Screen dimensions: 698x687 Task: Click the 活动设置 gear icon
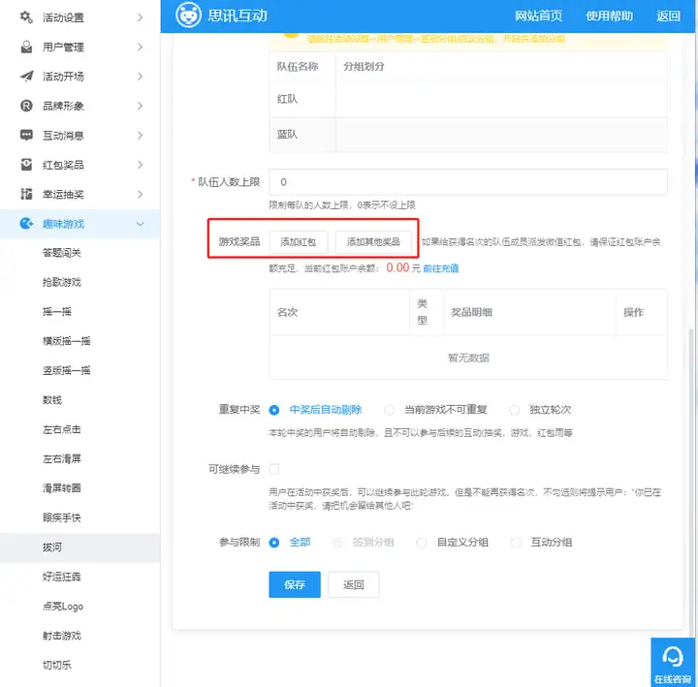pos(26,17)
